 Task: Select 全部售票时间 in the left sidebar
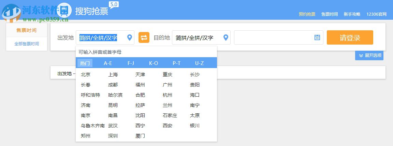point(27,44)
